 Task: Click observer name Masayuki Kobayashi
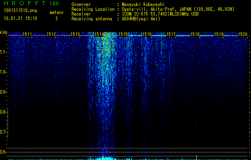143,5
